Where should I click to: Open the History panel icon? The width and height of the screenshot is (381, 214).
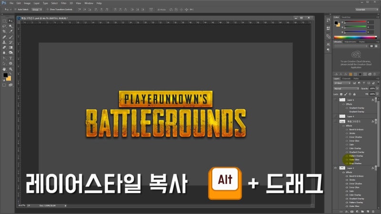coord(328,20)
